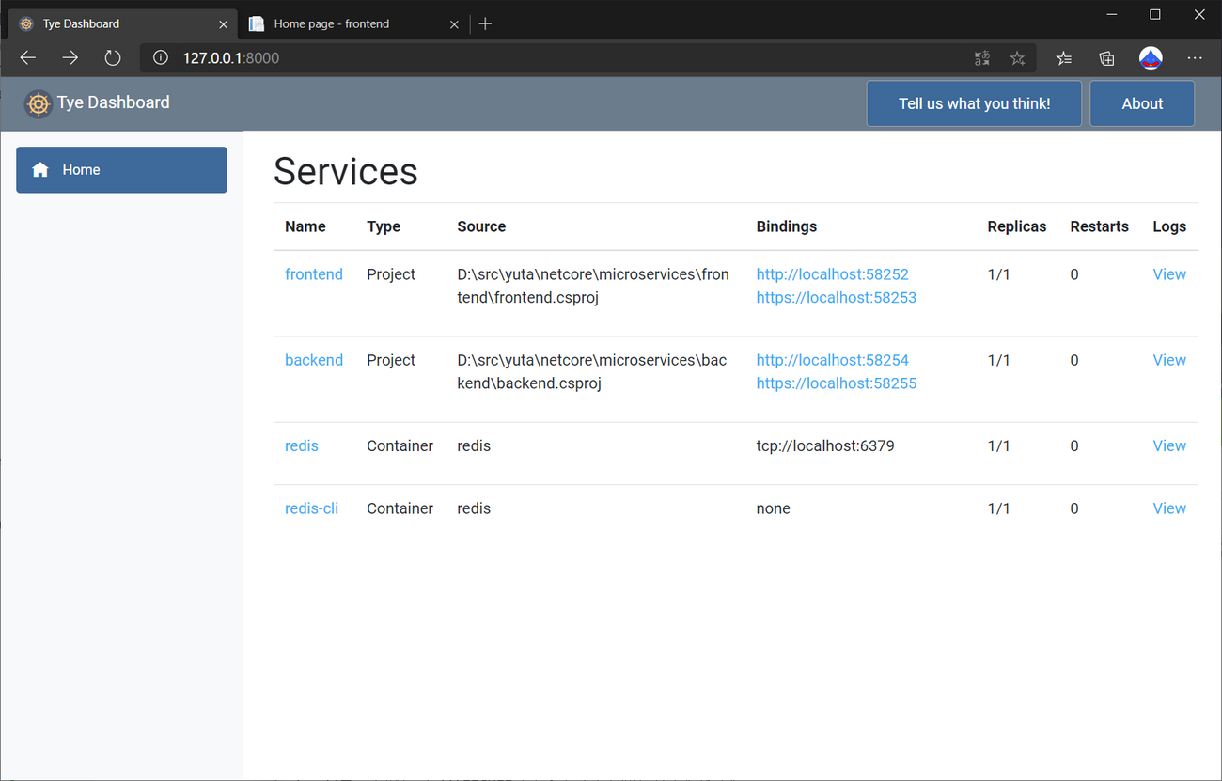
Task: Click the Source column header
Action: click(481, 226)
